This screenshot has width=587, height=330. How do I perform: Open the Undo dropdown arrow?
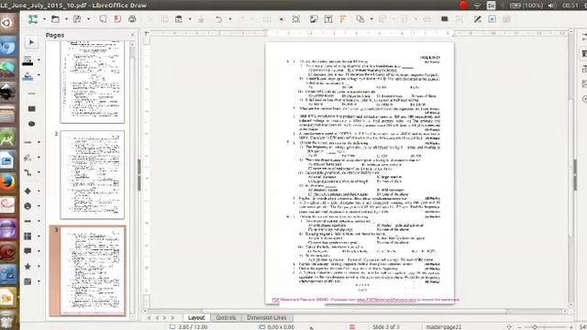tap(230, 19)
